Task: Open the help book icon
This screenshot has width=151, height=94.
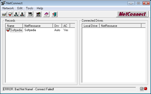Action: tap(46, 14)
